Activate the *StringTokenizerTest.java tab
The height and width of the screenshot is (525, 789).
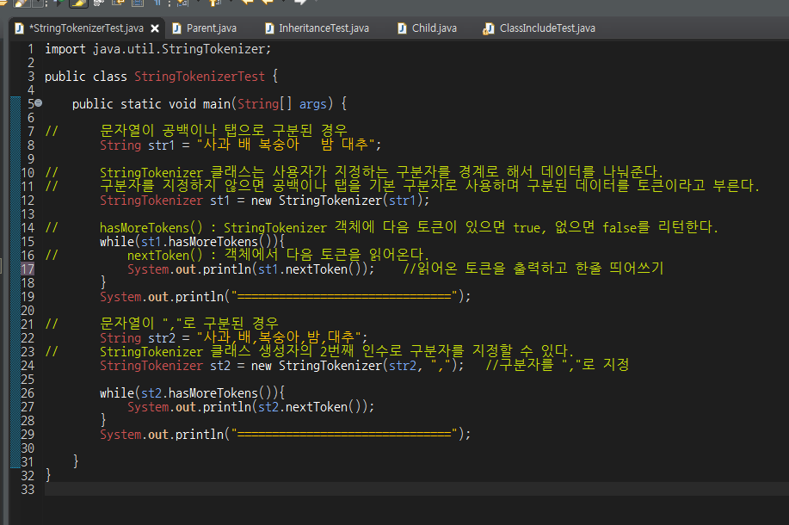click(86, 28)
